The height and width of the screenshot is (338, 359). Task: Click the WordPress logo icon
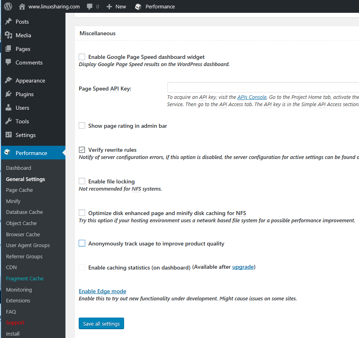point(8,6)
